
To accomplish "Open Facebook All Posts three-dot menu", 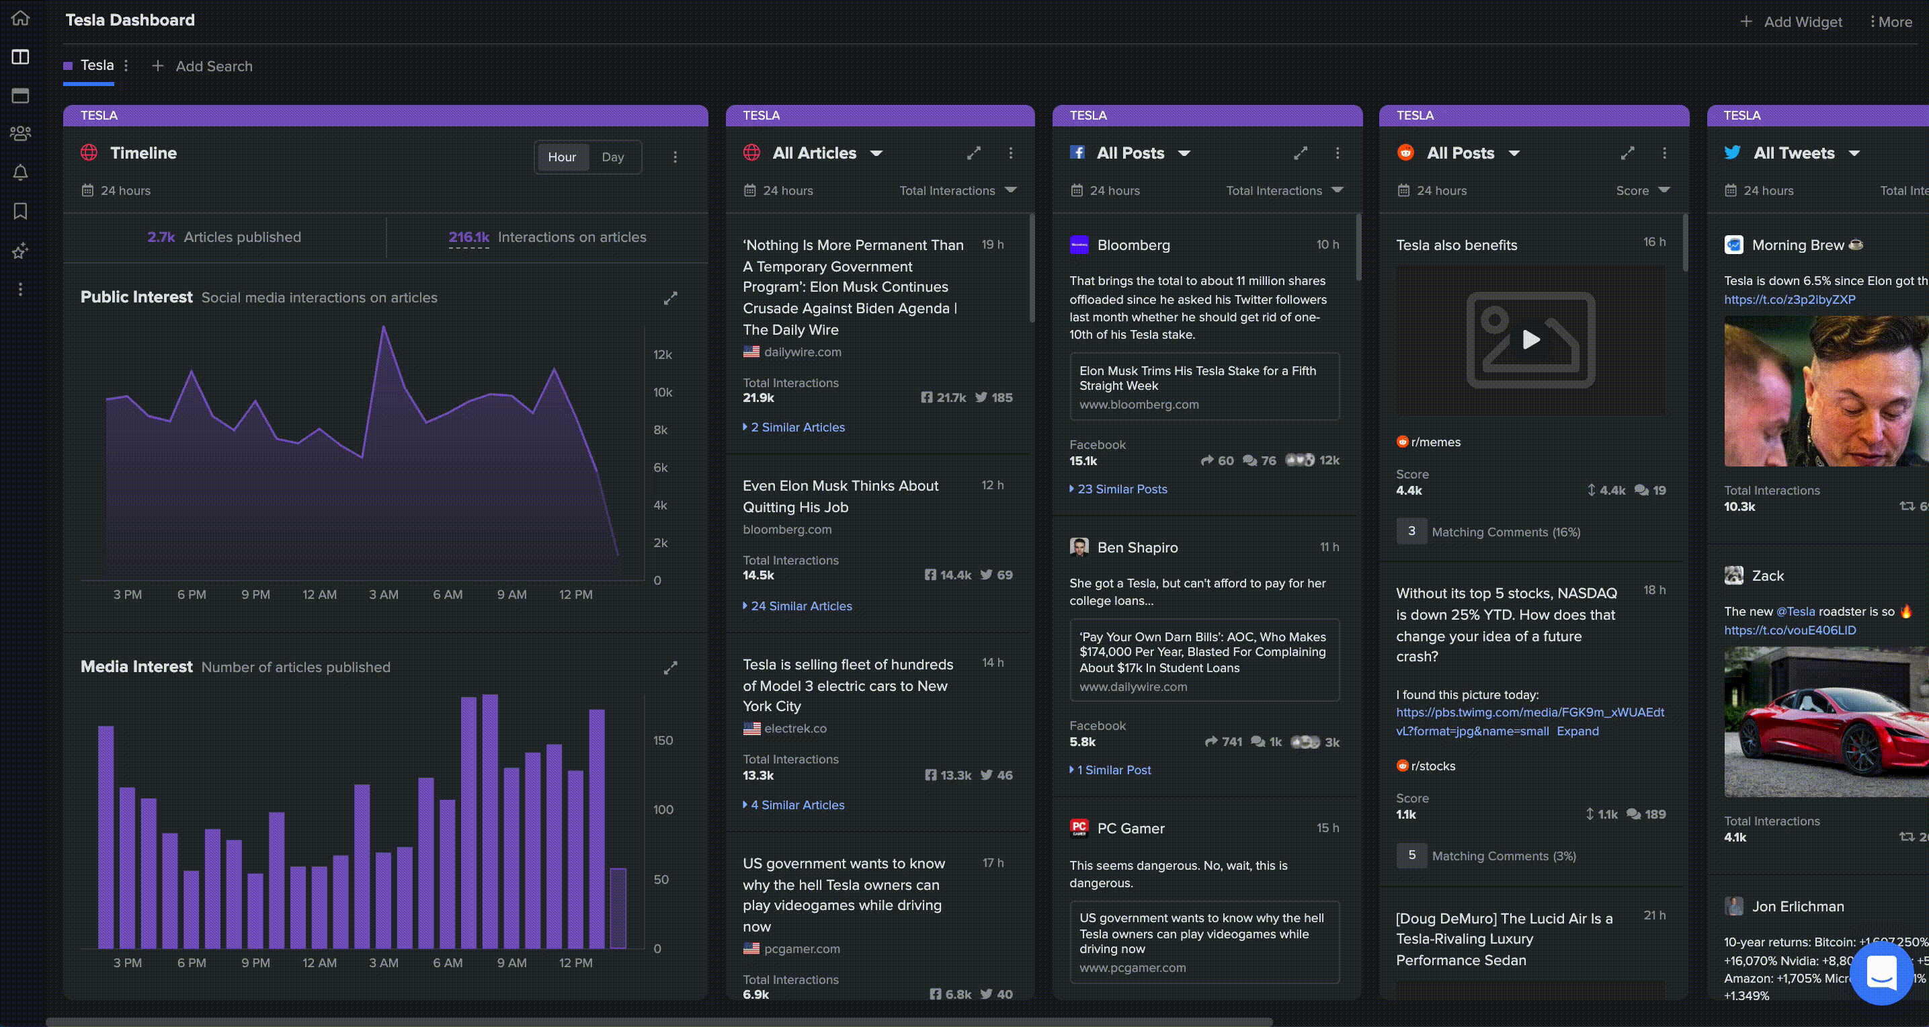I will coord(1338,153).
